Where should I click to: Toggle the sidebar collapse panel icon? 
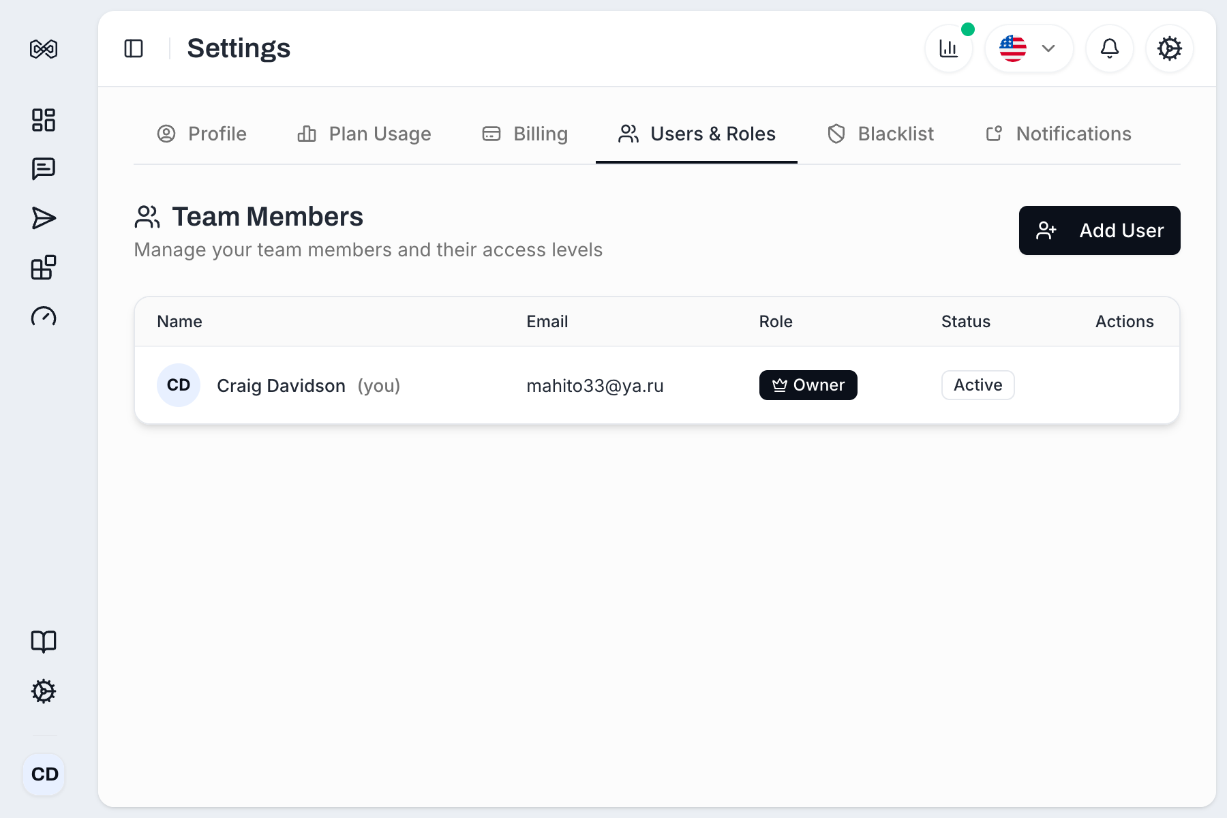(134, 48)
